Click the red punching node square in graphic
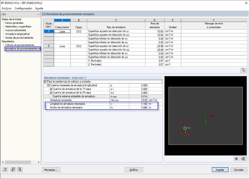The height and width of the screenshot is (179, 250). pos(185,128)
